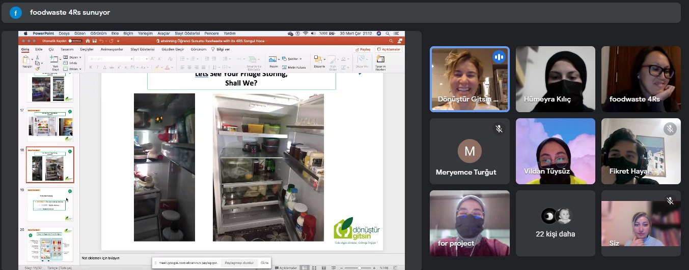Viewport: 689px width, 270px height.
Task: Click the Save disk icon
Action: [94, 41]
